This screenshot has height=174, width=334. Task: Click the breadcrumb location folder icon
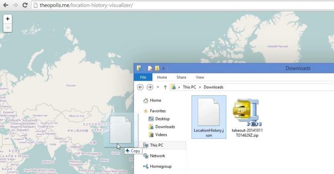click(173, 87)
